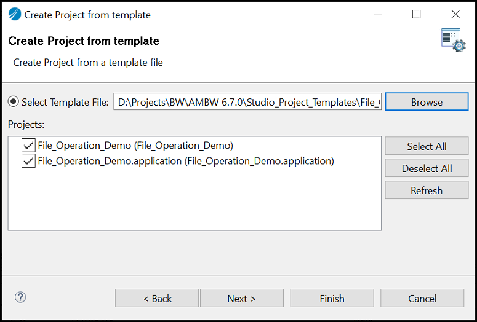This screenshot has height=322, width=477.
Task: Select the Template File radio button
Action: click(x=14, y=102)
